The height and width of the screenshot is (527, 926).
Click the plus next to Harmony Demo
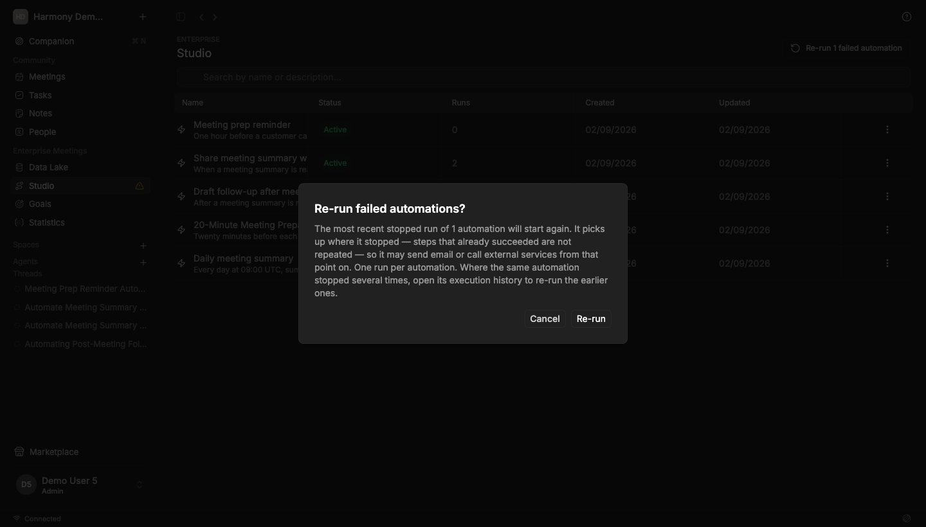pyautogui.click(x=143, y=17)
